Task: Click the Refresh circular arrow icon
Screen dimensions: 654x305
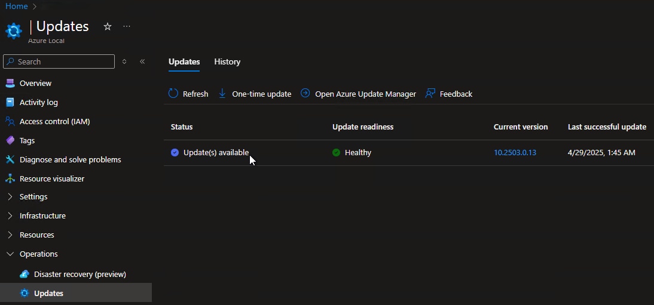Action: pos(173,93)
